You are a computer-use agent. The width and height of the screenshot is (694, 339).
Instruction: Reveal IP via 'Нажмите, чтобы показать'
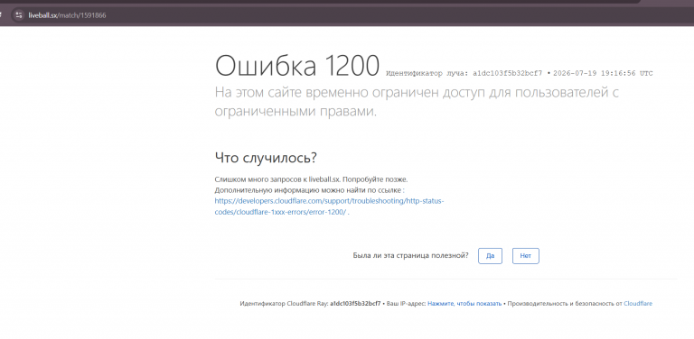click(x=464, y=304)
